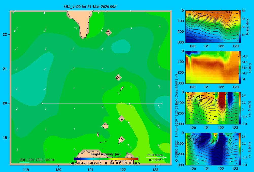Image resolution: width=254 pixels, height=172 pixels.
Task: Click the map's longitude label '123'
Action: click(155, 169)
